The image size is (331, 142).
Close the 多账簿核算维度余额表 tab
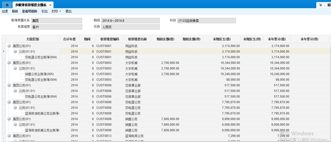(x=50, y=5)
